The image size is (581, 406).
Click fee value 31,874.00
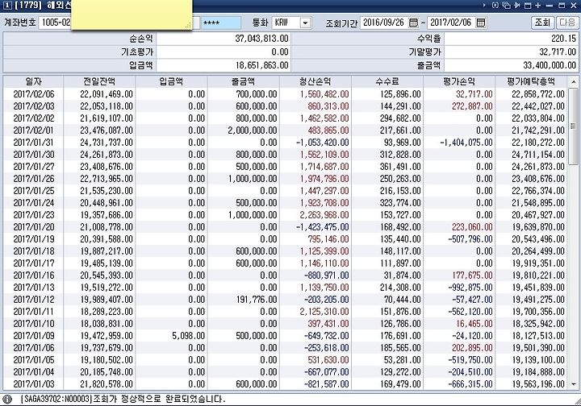(402, 275)
